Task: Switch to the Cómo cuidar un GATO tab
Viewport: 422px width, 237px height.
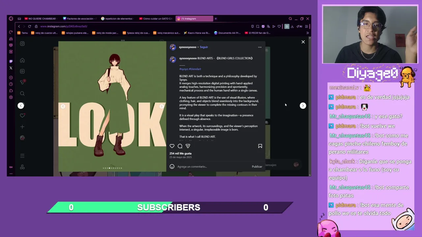Action: [x=156, y=19]
